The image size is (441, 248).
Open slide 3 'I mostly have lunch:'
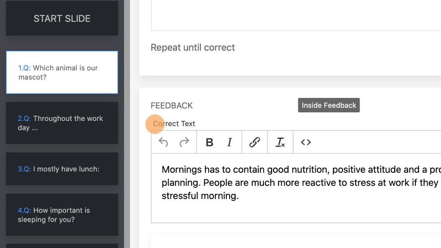point(62,169)
